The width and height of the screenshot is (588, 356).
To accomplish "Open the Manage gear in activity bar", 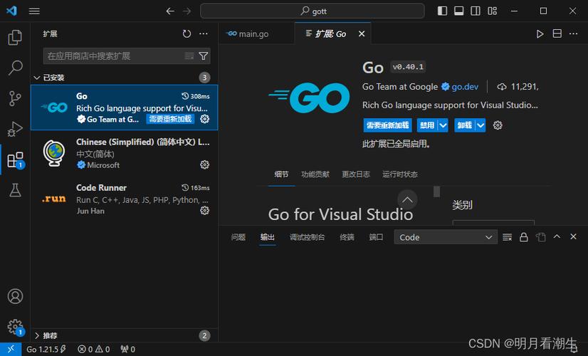I will coord(15,327).
